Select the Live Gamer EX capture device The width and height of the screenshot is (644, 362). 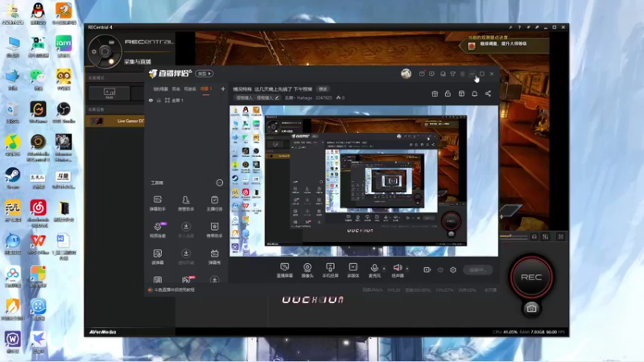(x=115, y=121)
